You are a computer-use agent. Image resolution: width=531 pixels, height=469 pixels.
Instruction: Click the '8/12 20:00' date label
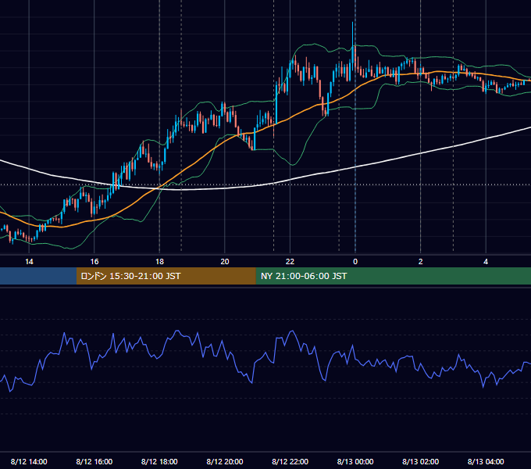tap(225, 461)
